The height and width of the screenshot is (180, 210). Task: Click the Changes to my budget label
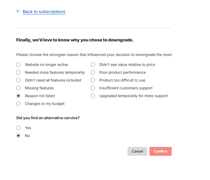[45, 104]
